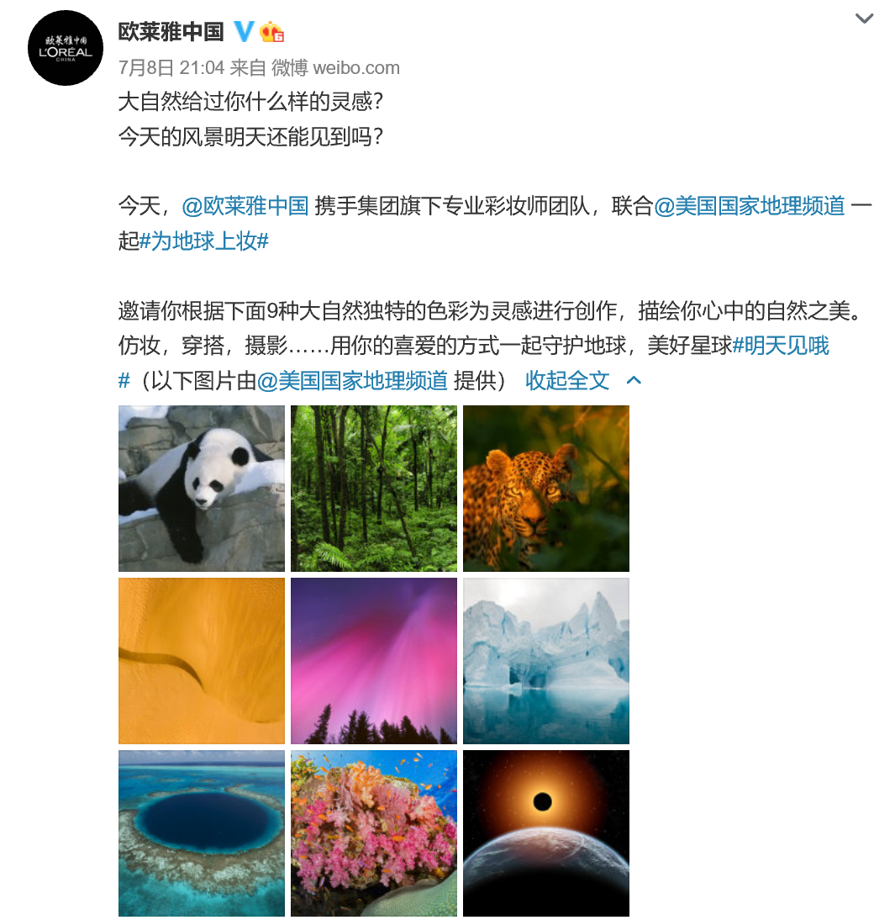Open the #明天见哦 hashtag
The image size is (895, 920).
coord(781,345)
